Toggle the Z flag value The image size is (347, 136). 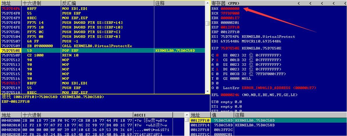pos(217,69)
